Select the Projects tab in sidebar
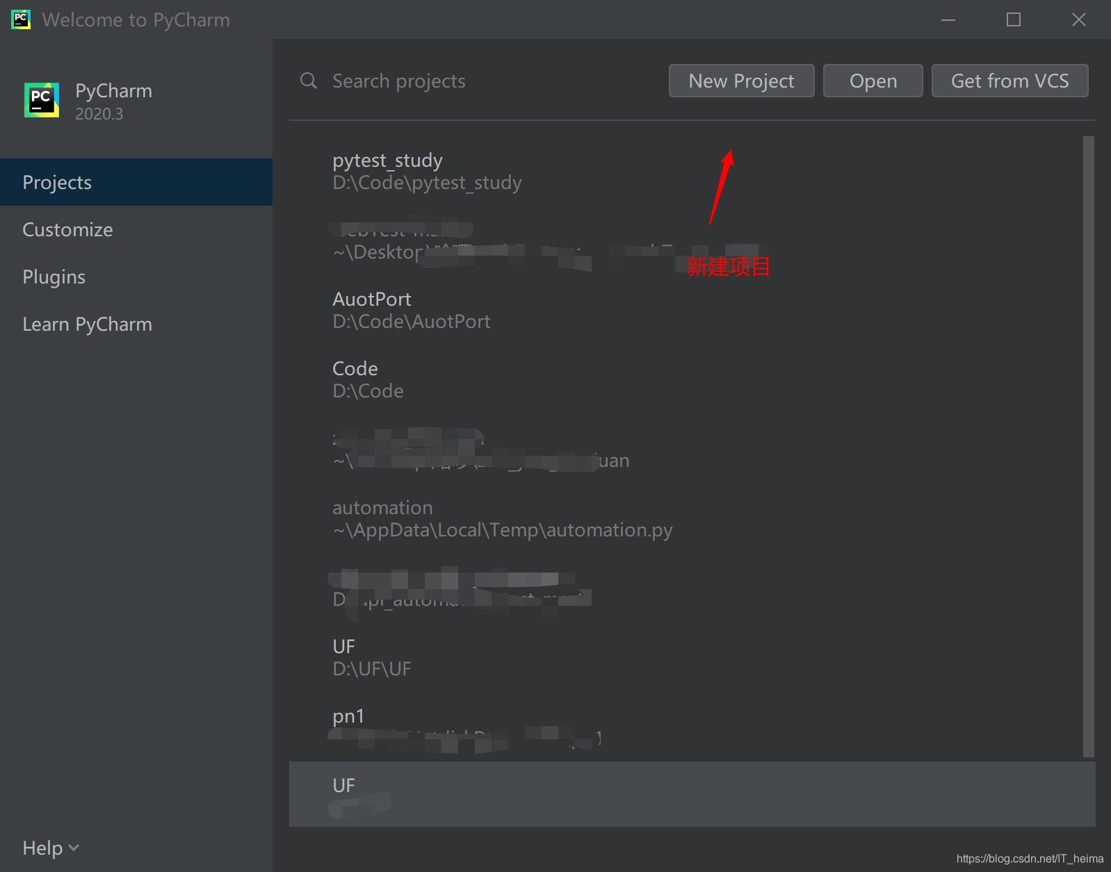 click(136, 182)
